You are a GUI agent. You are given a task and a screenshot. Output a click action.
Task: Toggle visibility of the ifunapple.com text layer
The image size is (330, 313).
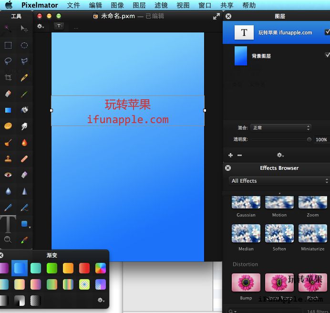click(x=327, y=32)
